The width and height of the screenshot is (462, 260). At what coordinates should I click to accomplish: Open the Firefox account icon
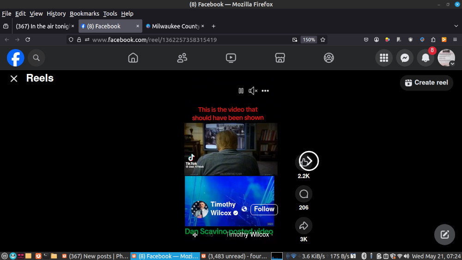[x=377, y=39]
